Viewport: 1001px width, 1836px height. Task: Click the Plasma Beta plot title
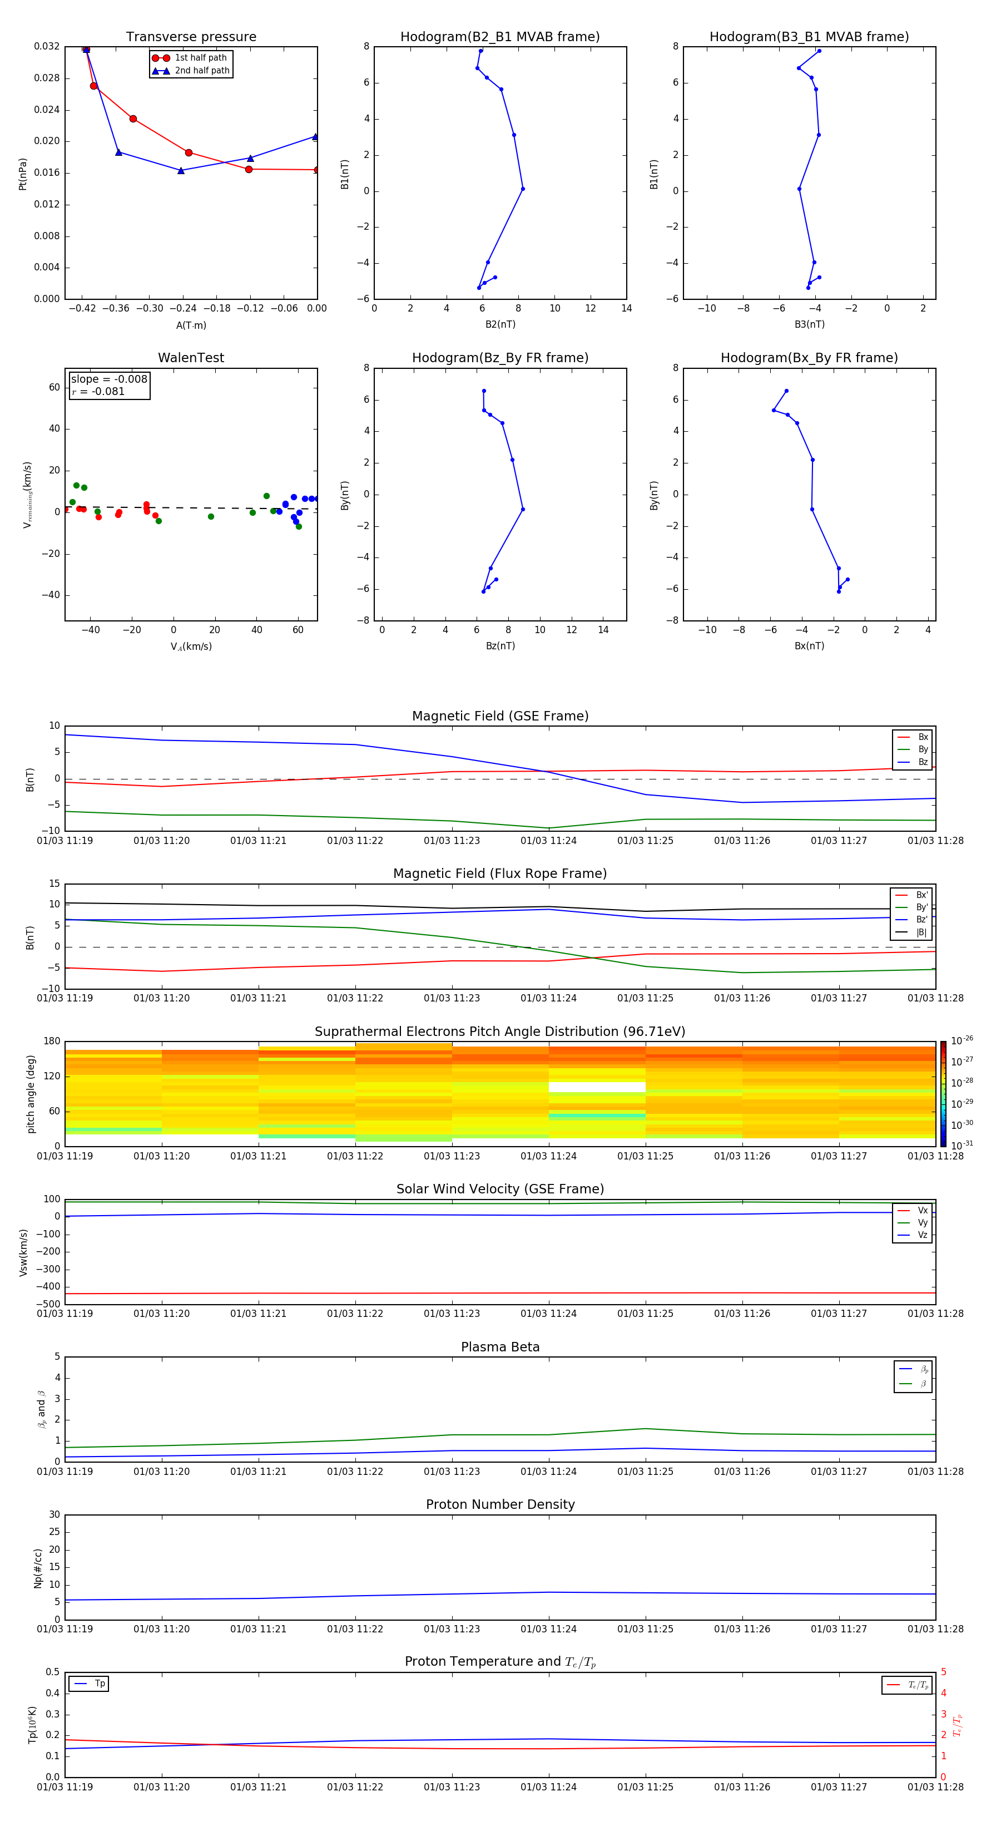[x=500, y=1347]
